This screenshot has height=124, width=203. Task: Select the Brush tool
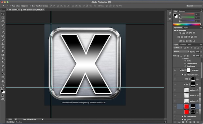[x=3, y=40]
